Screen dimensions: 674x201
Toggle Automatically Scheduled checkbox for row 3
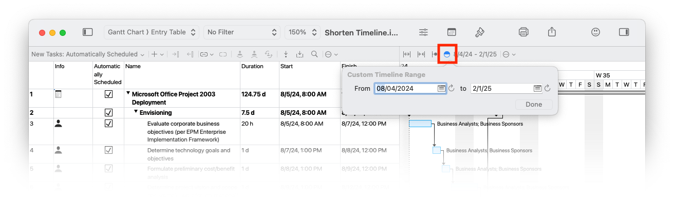click(108, 123)
